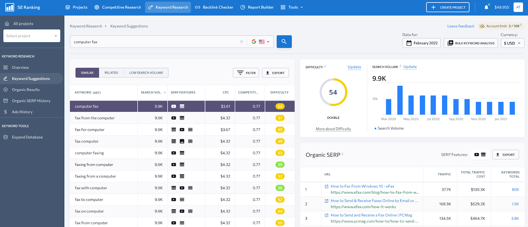Image resolution: width=528 pixels, height=227 pixels.
Task: Click the AT user avatar
Action: click(518, 7)
